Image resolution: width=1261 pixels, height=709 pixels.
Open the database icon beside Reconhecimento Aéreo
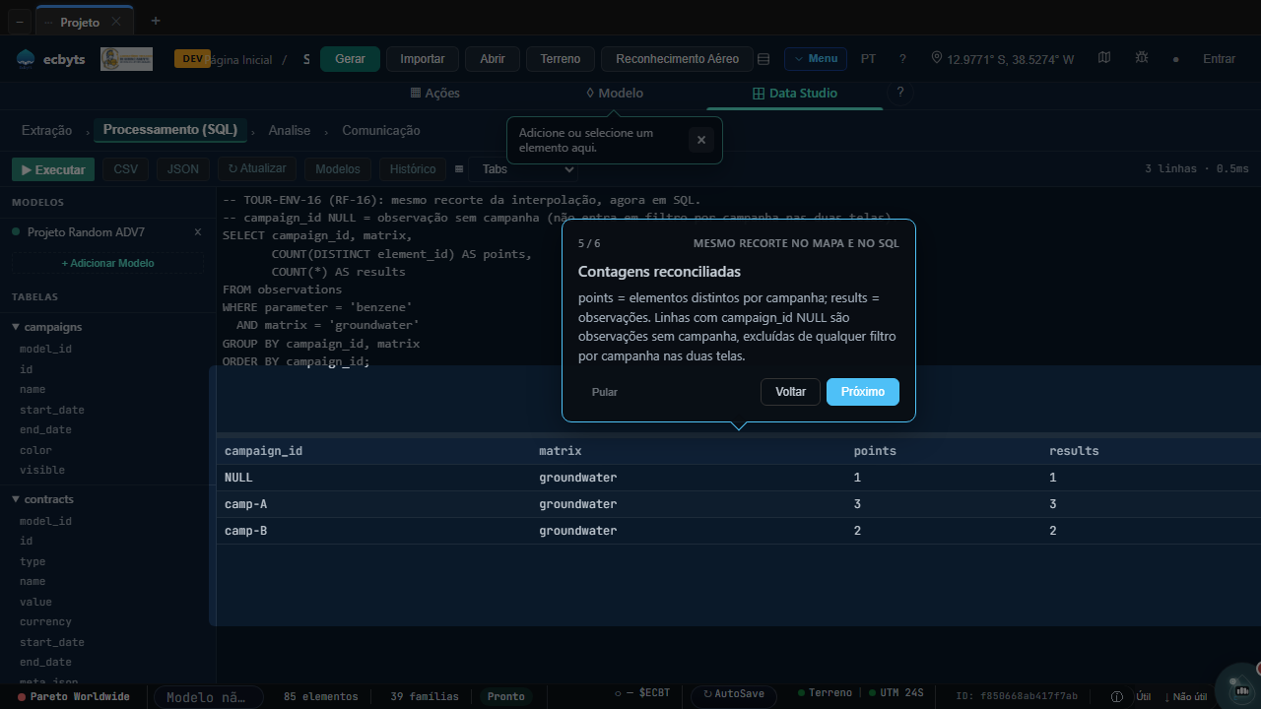763,59
